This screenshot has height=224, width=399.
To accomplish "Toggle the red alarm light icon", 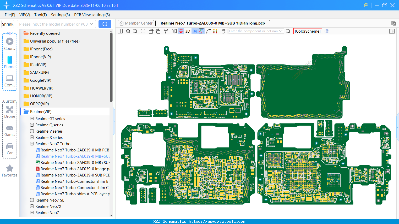I will (x=181, y=31).
